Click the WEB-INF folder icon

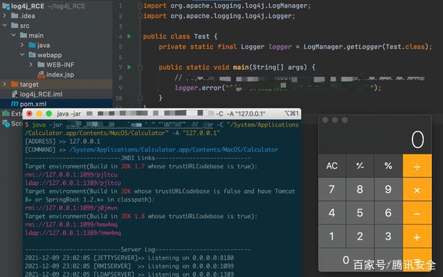41,64
